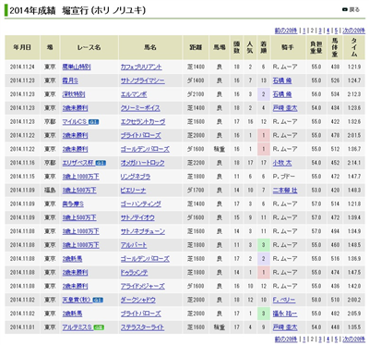
Task: Open the 深秋特別 race link
Action: pyautogui.click(x=74, y=94)
